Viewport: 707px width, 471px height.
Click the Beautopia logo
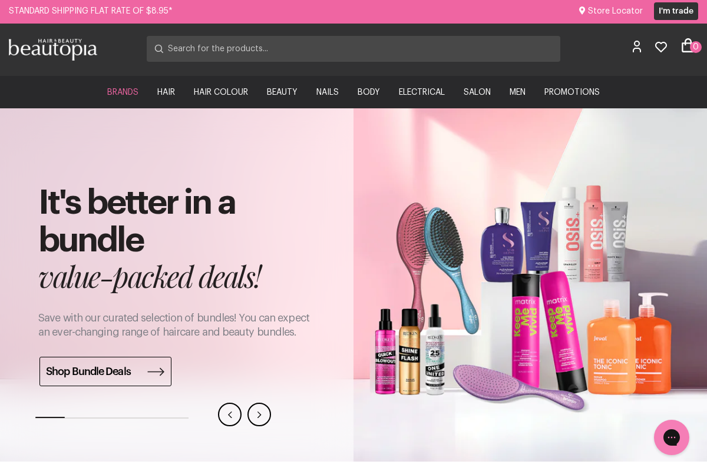(52, 49)
